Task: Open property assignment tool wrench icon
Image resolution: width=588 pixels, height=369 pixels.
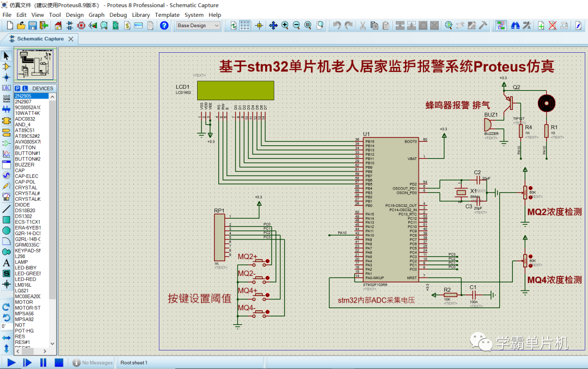Action: click(527, 26)
